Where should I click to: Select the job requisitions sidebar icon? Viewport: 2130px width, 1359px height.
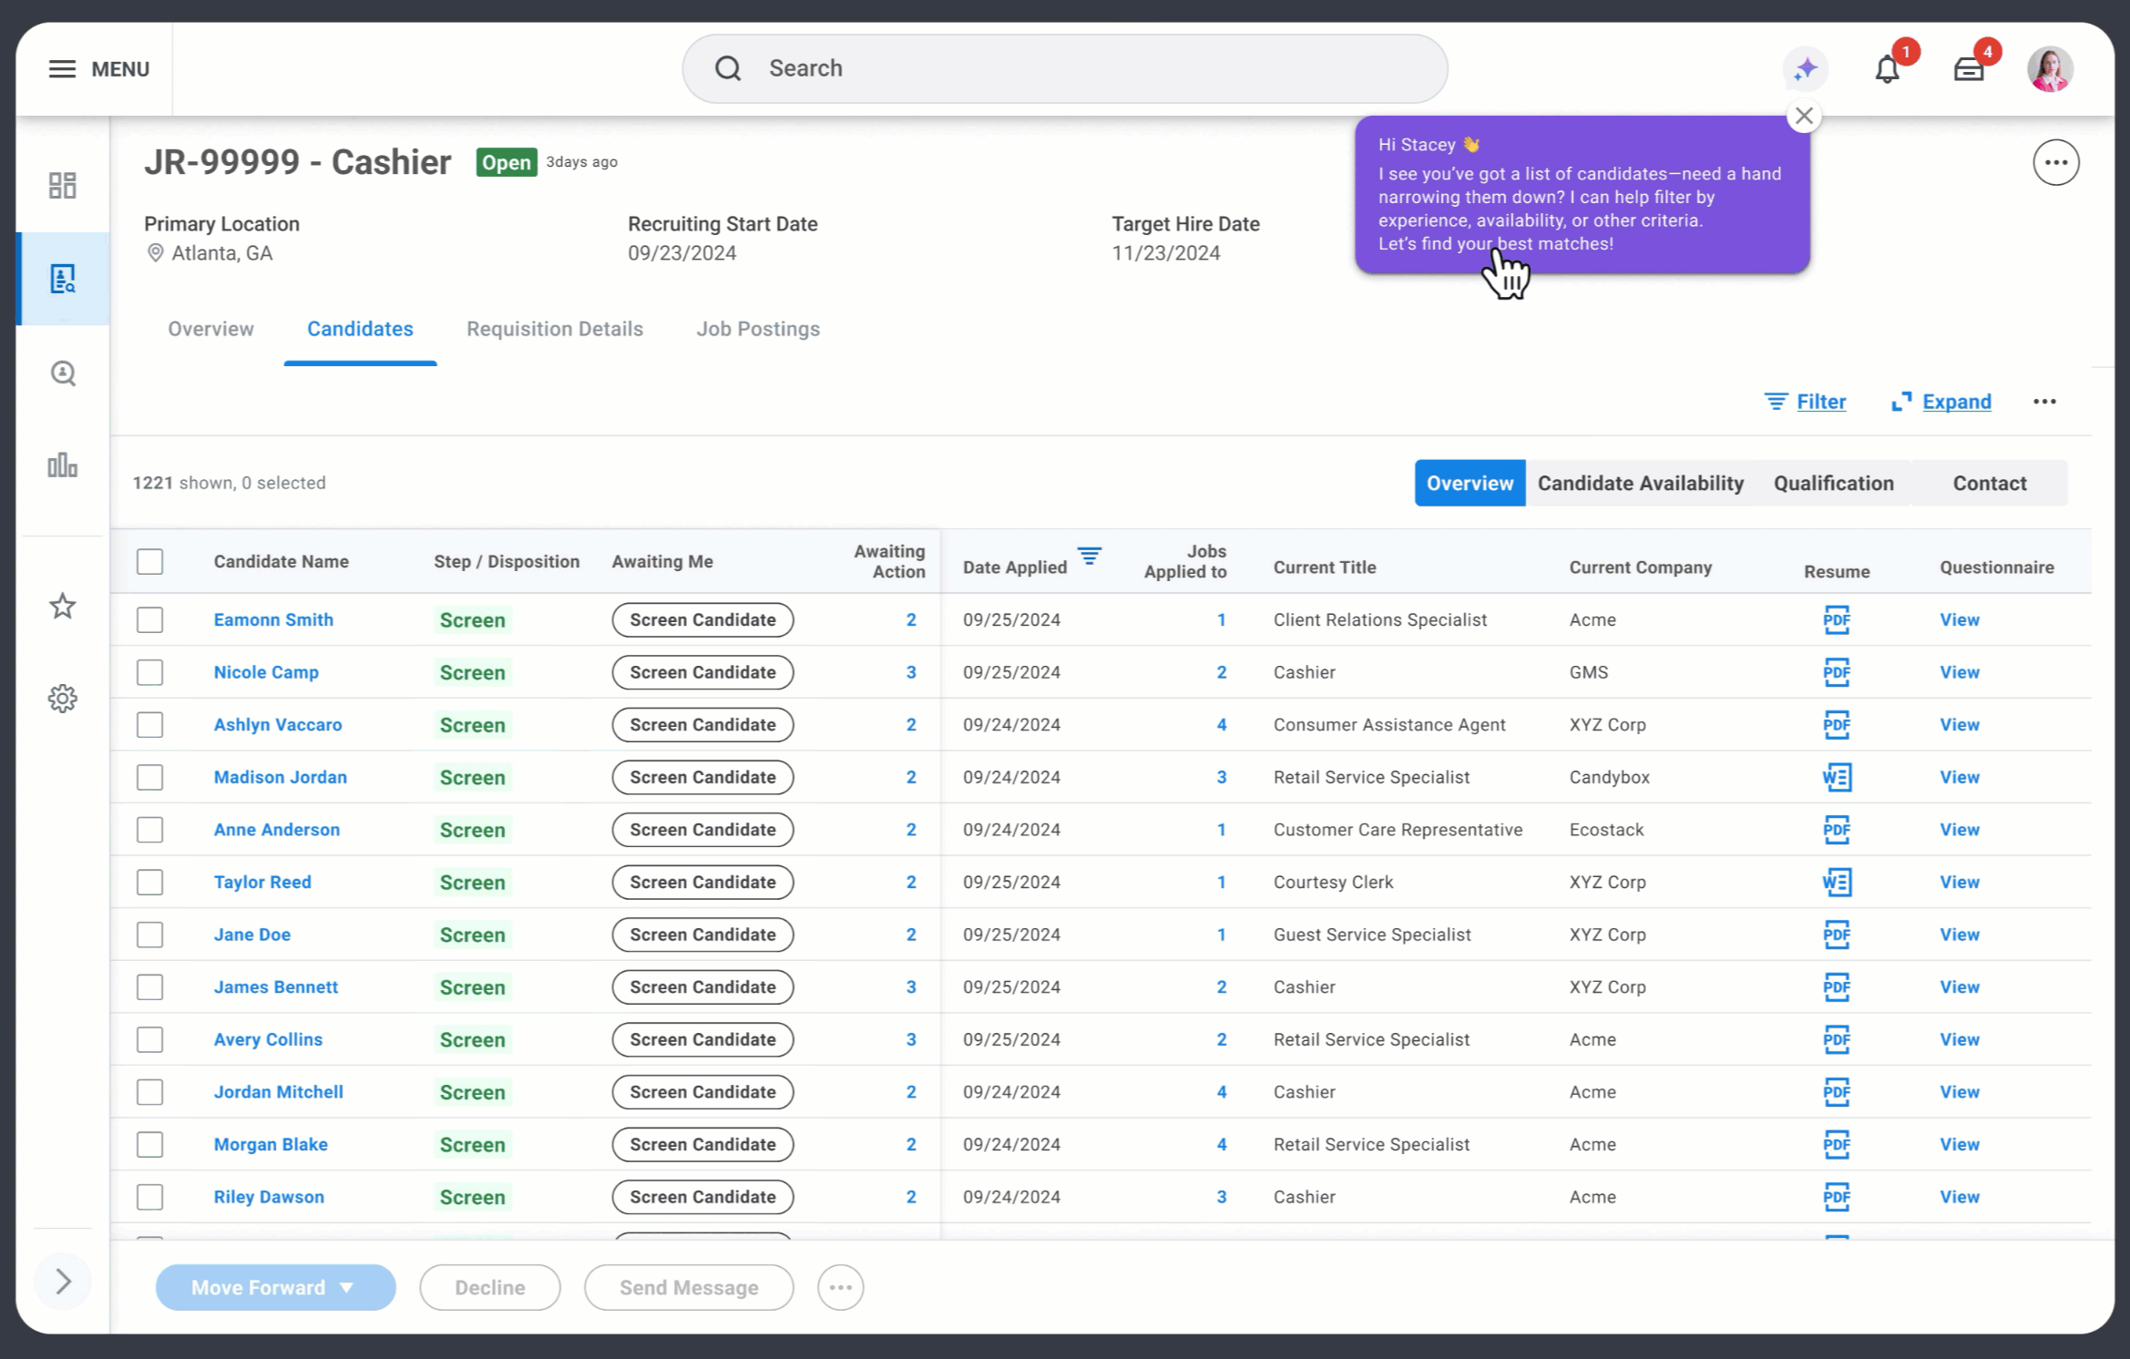pyautogui.click(x=62, y=279)
